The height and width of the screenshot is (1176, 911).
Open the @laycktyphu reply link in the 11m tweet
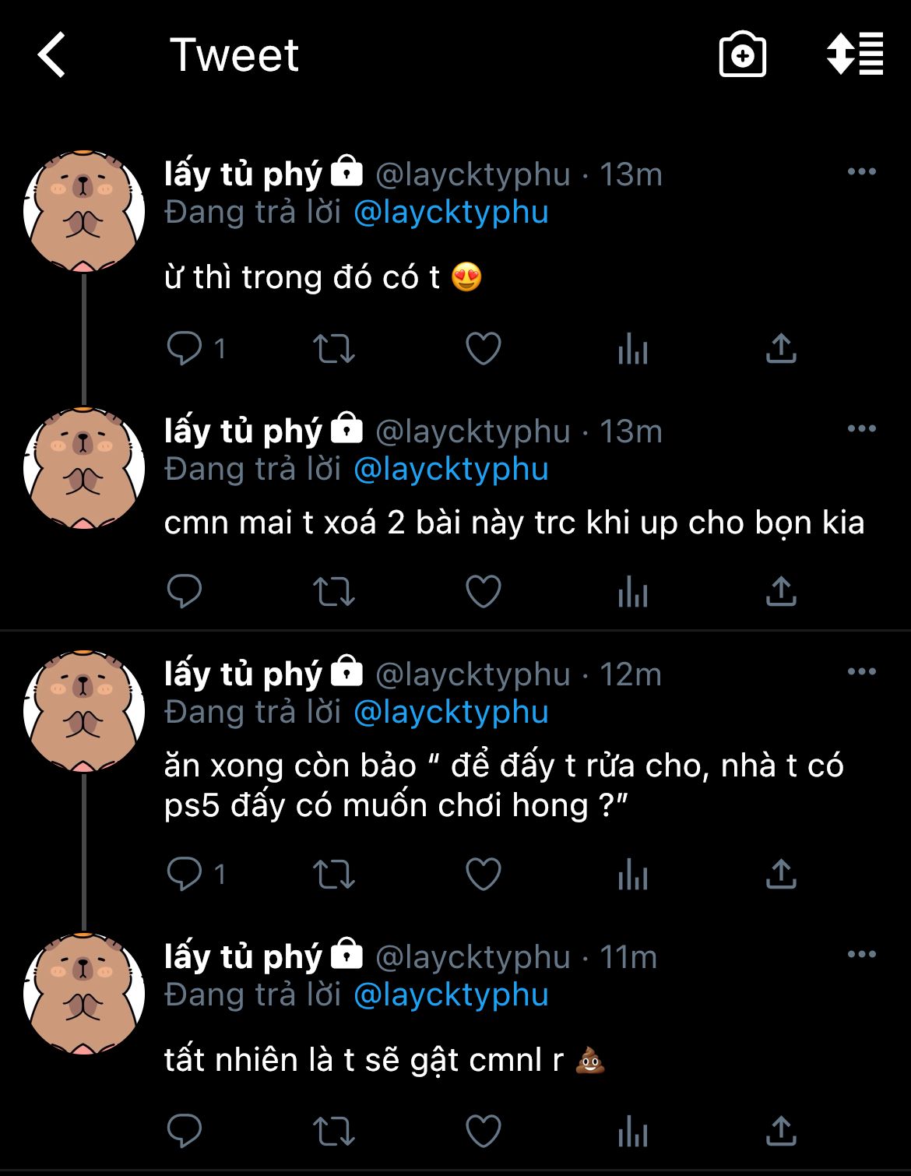coord(452,995)
